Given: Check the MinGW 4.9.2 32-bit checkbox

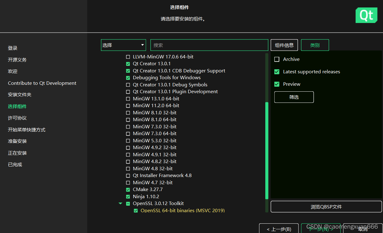Looking at the screenshot, I should pos(128,148).
